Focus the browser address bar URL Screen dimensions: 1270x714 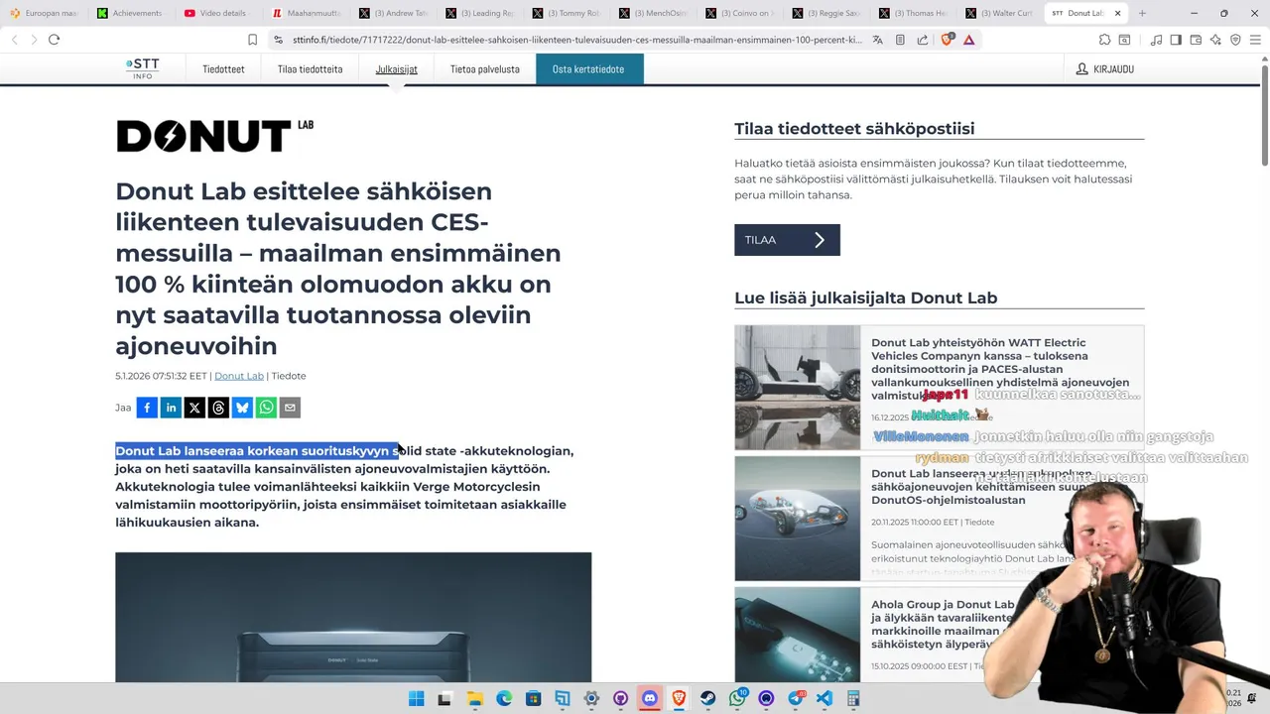(577, 40)
